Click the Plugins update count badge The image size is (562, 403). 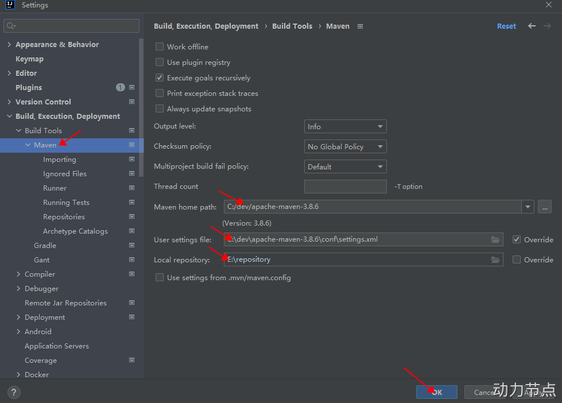(x=121, y=87)
